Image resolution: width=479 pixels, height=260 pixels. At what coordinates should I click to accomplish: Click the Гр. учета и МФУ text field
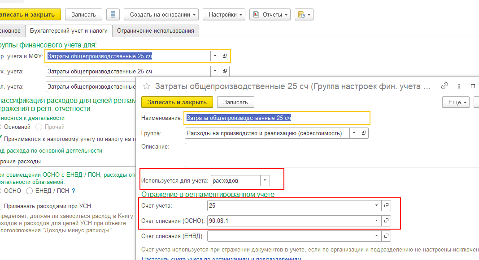click(128, 56)
